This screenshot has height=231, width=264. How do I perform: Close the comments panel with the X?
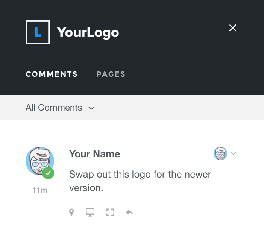(233, 28)
